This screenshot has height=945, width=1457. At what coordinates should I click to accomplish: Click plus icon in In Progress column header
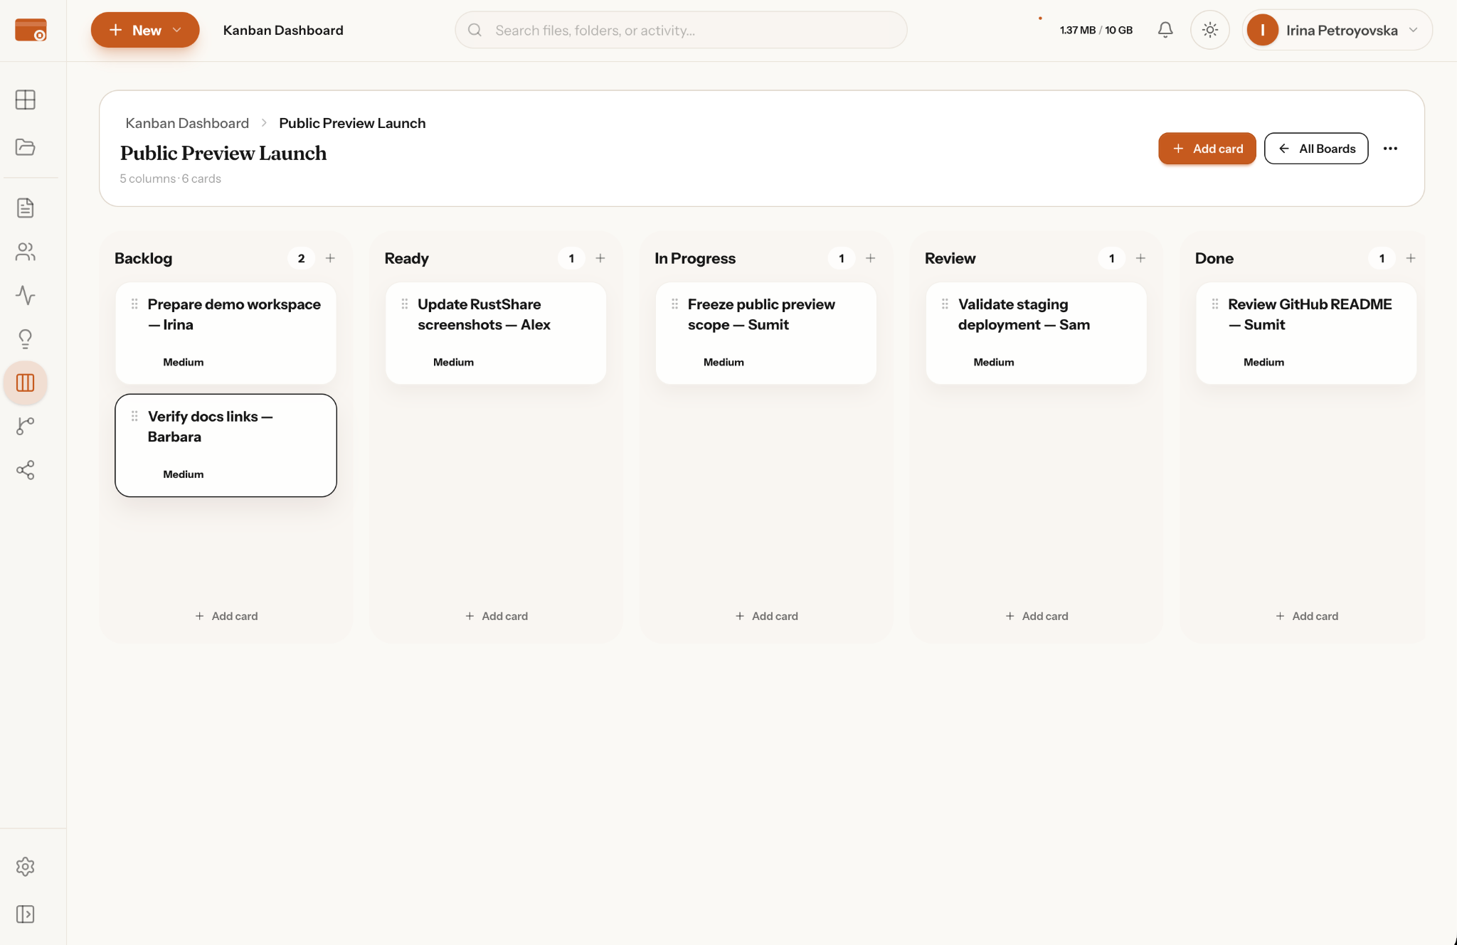click(x=871, y=258)
